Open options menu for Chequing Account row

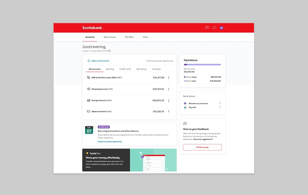click(x=169, y=89)
